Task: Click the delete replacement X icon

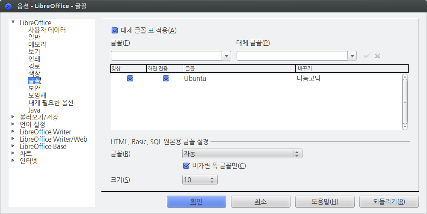Action: coord(377,56)
